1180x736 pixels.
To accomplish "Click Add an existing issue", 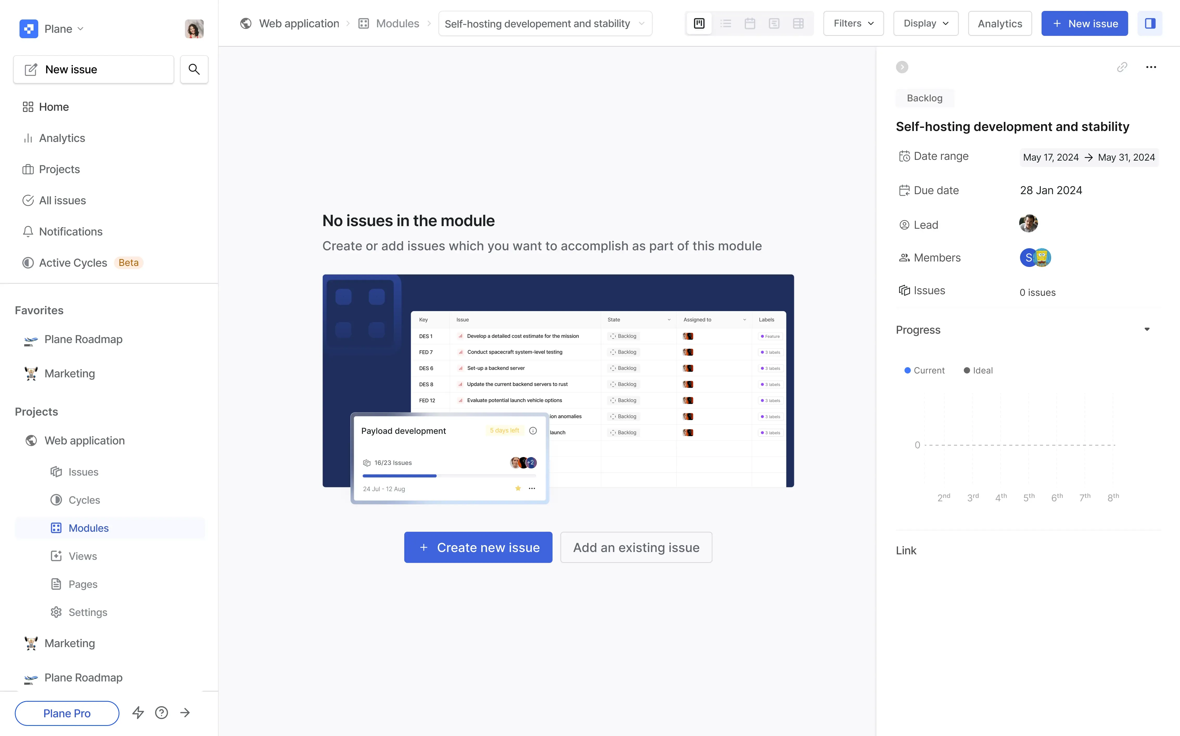I will pyautogui.click(x=636, y=547).
